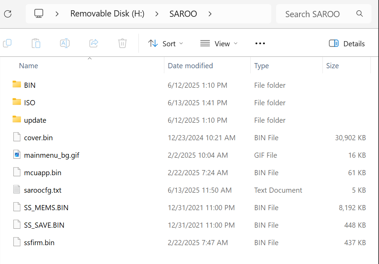Open the View dropdown menu

219,44
